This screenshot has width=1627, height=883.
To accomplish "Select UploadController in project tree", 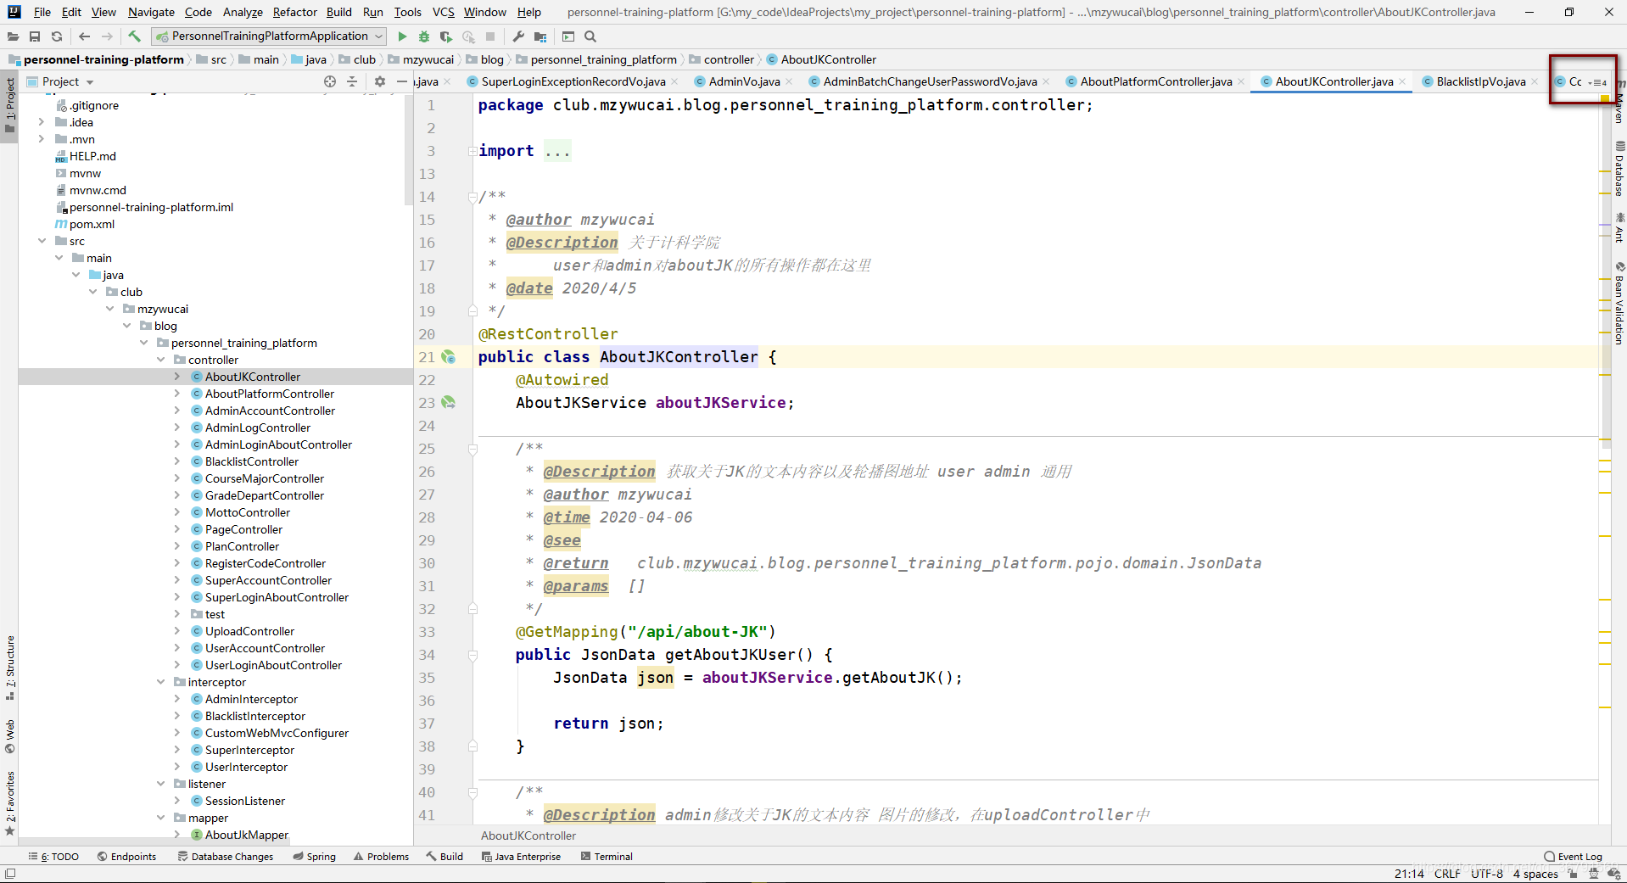I will 249,631.
